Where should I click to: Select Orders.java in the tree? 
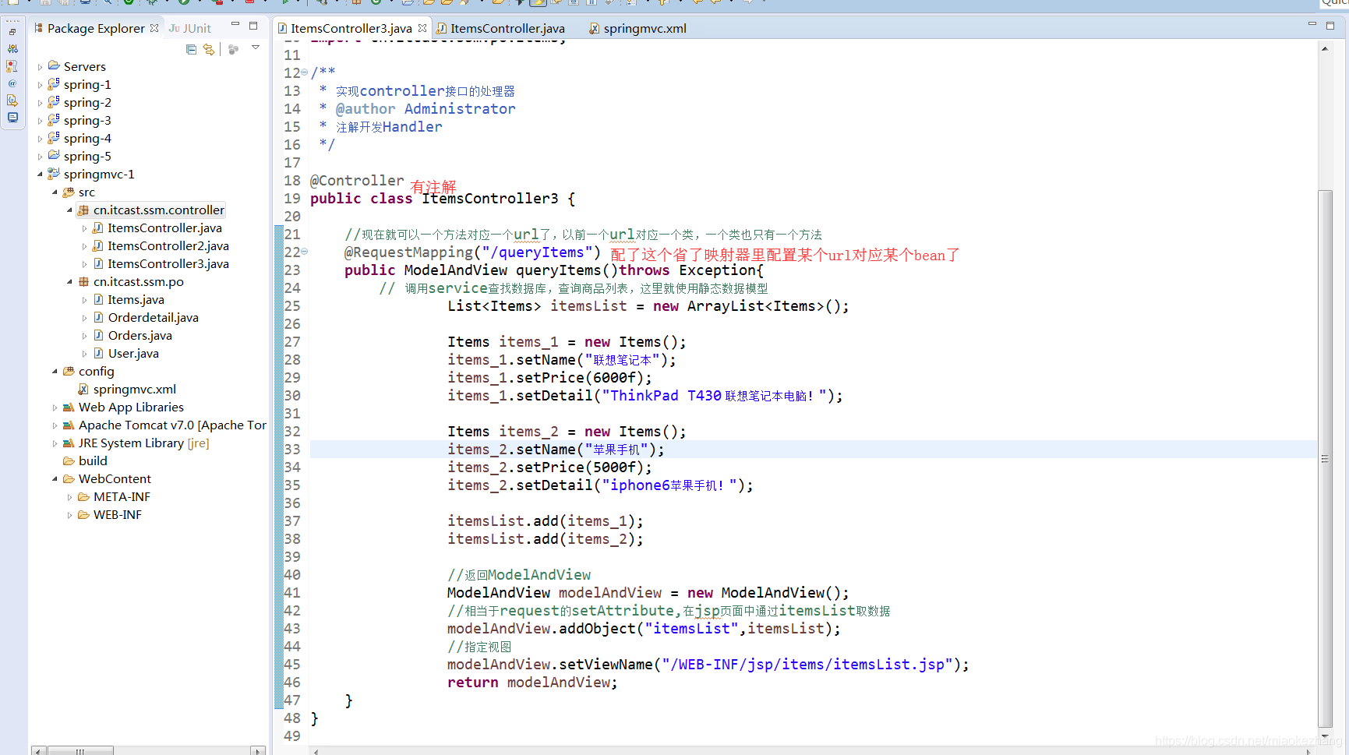click(x=139, y=336)
